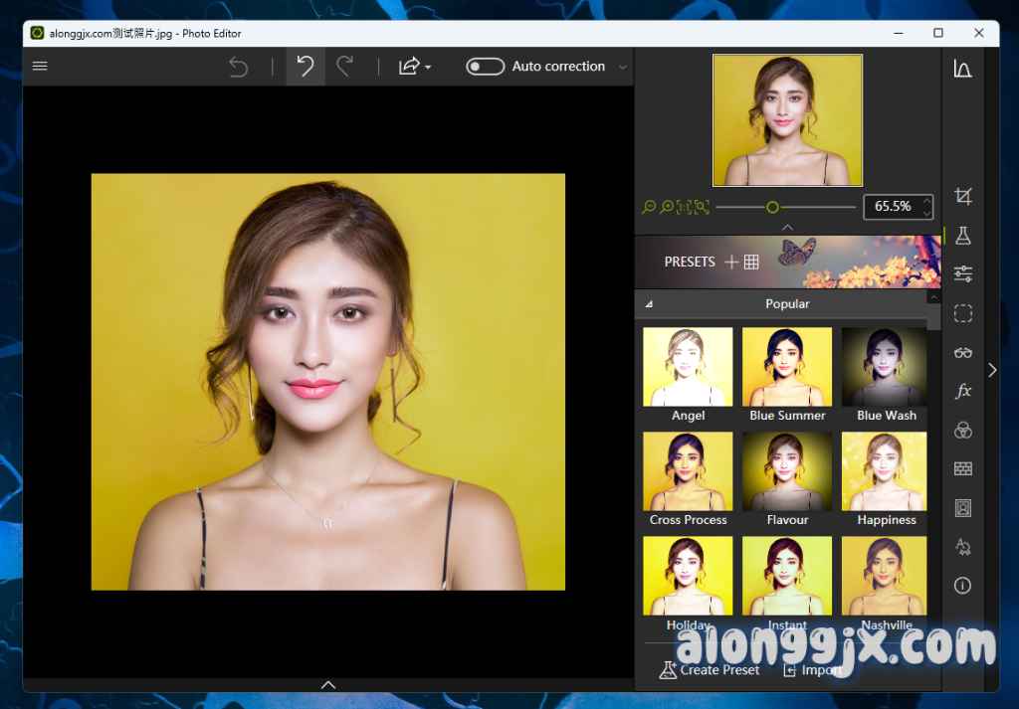Open the histogram panel icon
The width and height of the screenshot is (1019, 709).
(962, 69)
